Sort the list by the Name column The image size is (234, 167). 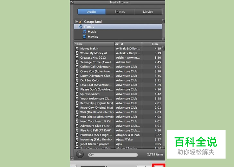coord(94,44)
